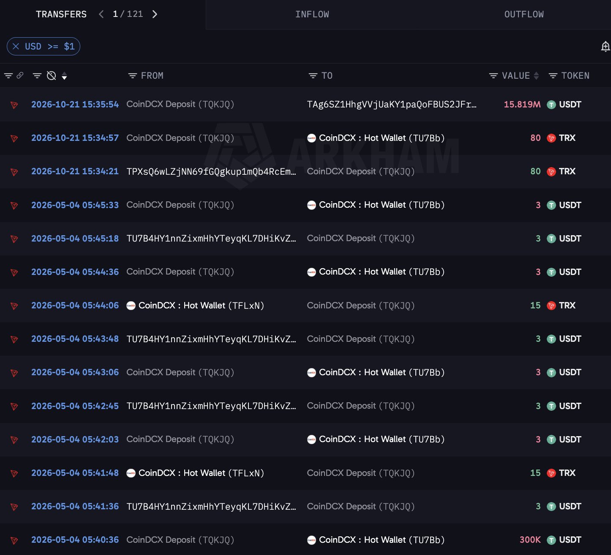Click the value 15 in 05:41:48 row
This screenshot has height=555, width=611.
535,473
